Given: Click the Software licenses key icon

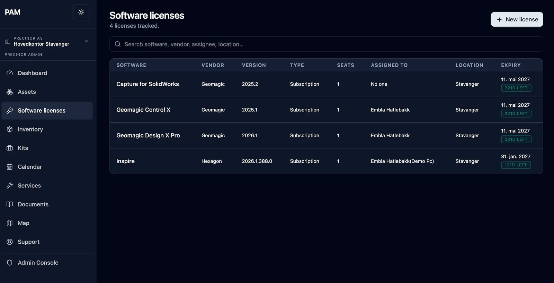Looking at the screenshot, I should click(10, 110).
